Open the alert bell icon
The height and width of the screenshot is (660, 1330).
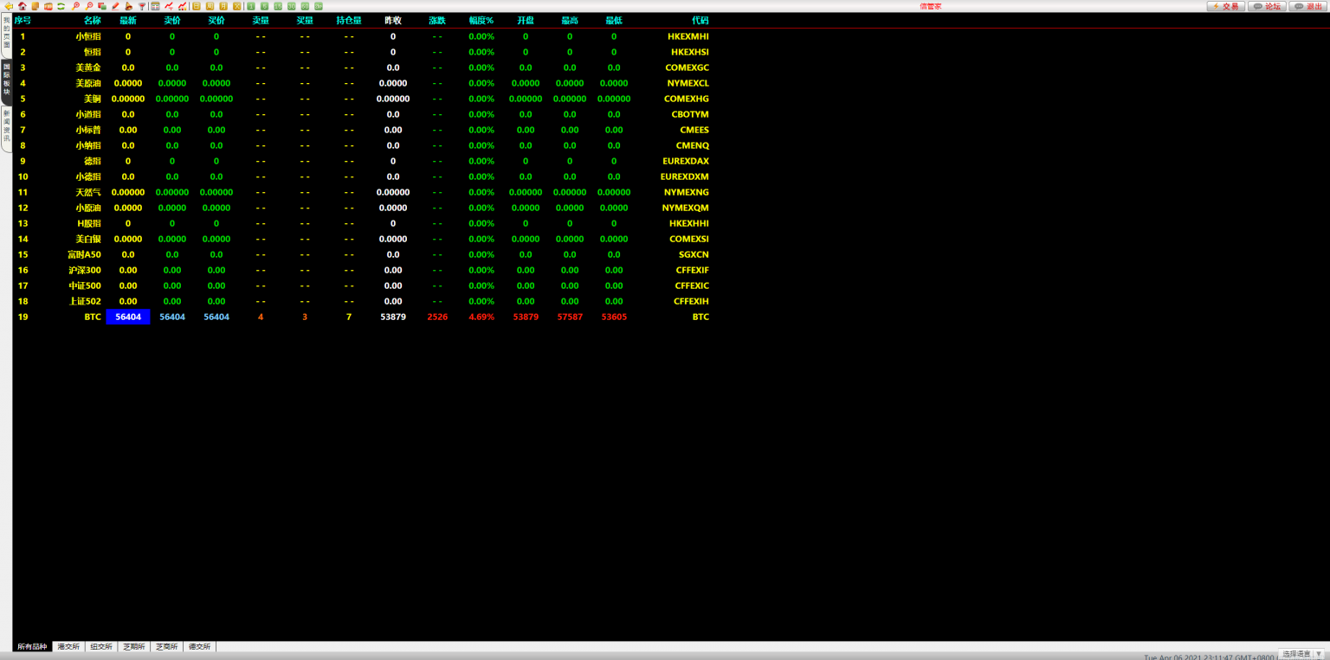tap(128, 6)
